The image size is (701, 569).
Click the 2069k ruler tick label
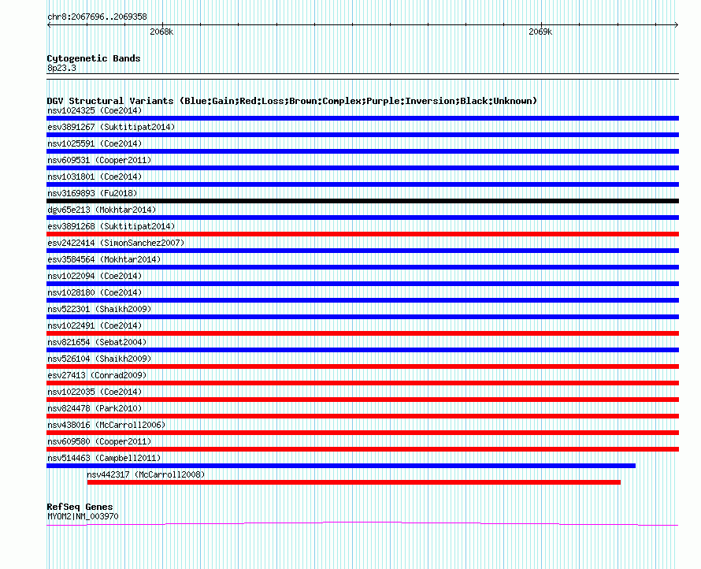coord(540,32)
